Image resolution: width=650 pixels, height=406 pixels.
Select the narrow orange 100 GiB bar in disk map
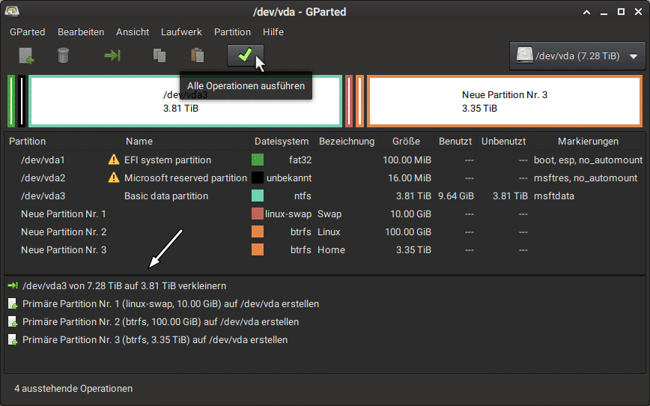point(359,101)
